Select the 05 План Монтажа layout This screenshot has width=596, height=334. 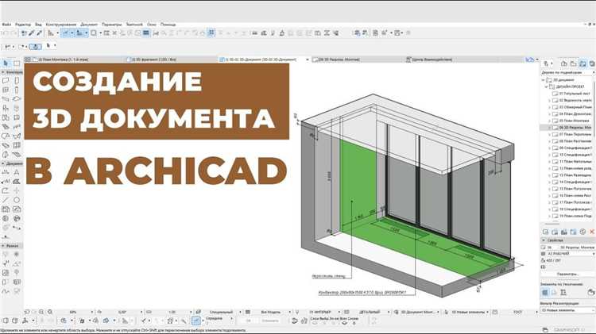click(x=575, y=121)
